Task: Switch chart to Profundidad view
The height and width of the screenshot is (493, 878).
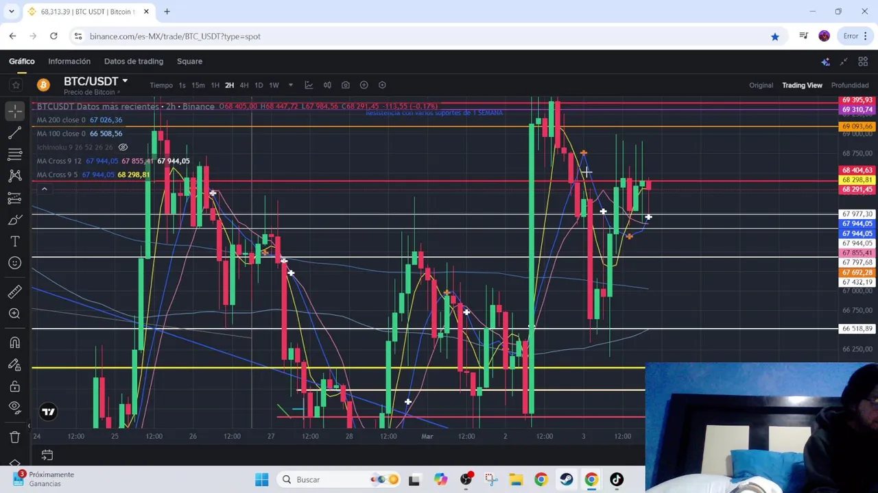Action: (850, 85)
